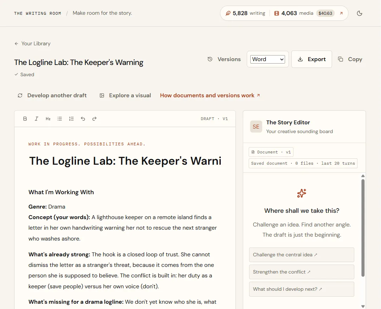Click the Where shall we take this? heading
This screenshot has height=309, width=381.
tap(302, 211)
